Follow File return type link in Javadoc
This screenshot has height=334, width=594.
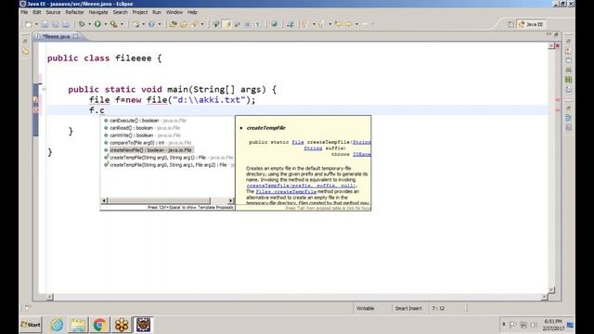(x=298, y=142)
